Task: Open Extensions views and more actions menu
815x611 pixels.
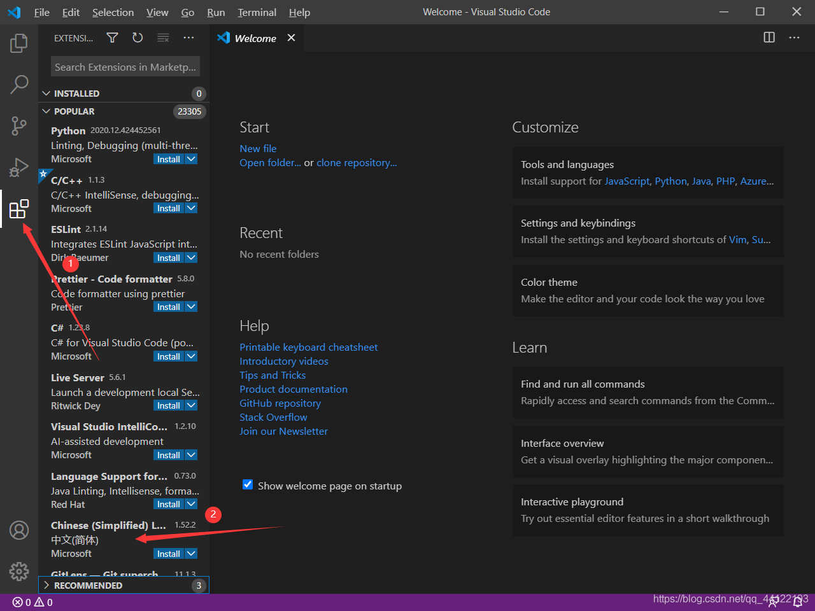Action: click(x=188, y=38)
